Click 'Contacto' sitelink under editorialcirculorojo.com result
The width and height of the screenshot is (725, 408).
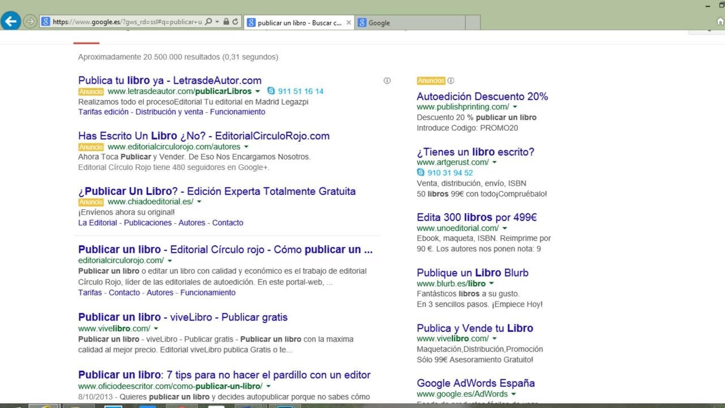point(124,292)
